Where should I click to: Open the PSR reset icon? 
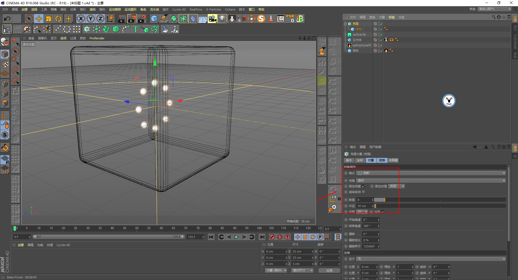tap(290, 19)
